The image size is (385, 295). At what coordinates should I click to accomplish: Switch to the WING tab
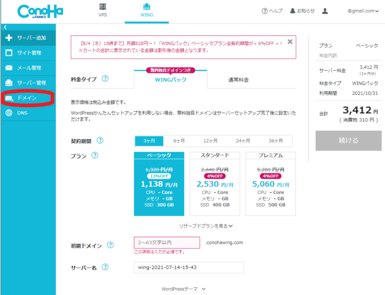pyautogui.click(x=147, y=11)
